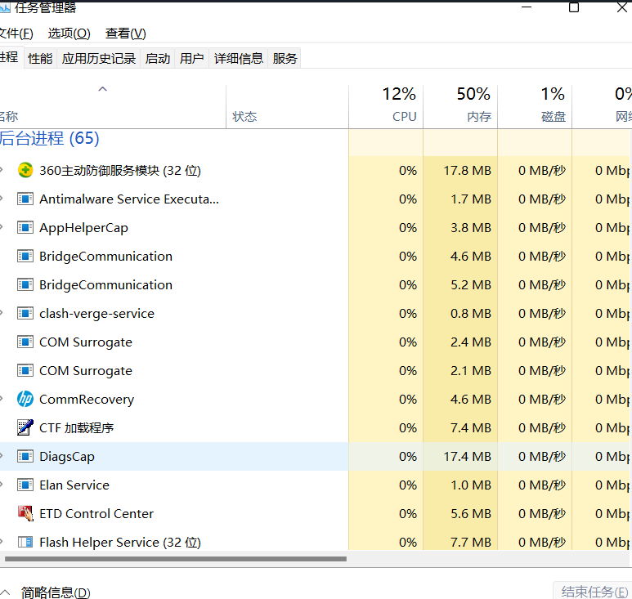Select the 5.6 MB memory cell
Image resolution: width=632 pixels, height=599 pixels.
460,513
